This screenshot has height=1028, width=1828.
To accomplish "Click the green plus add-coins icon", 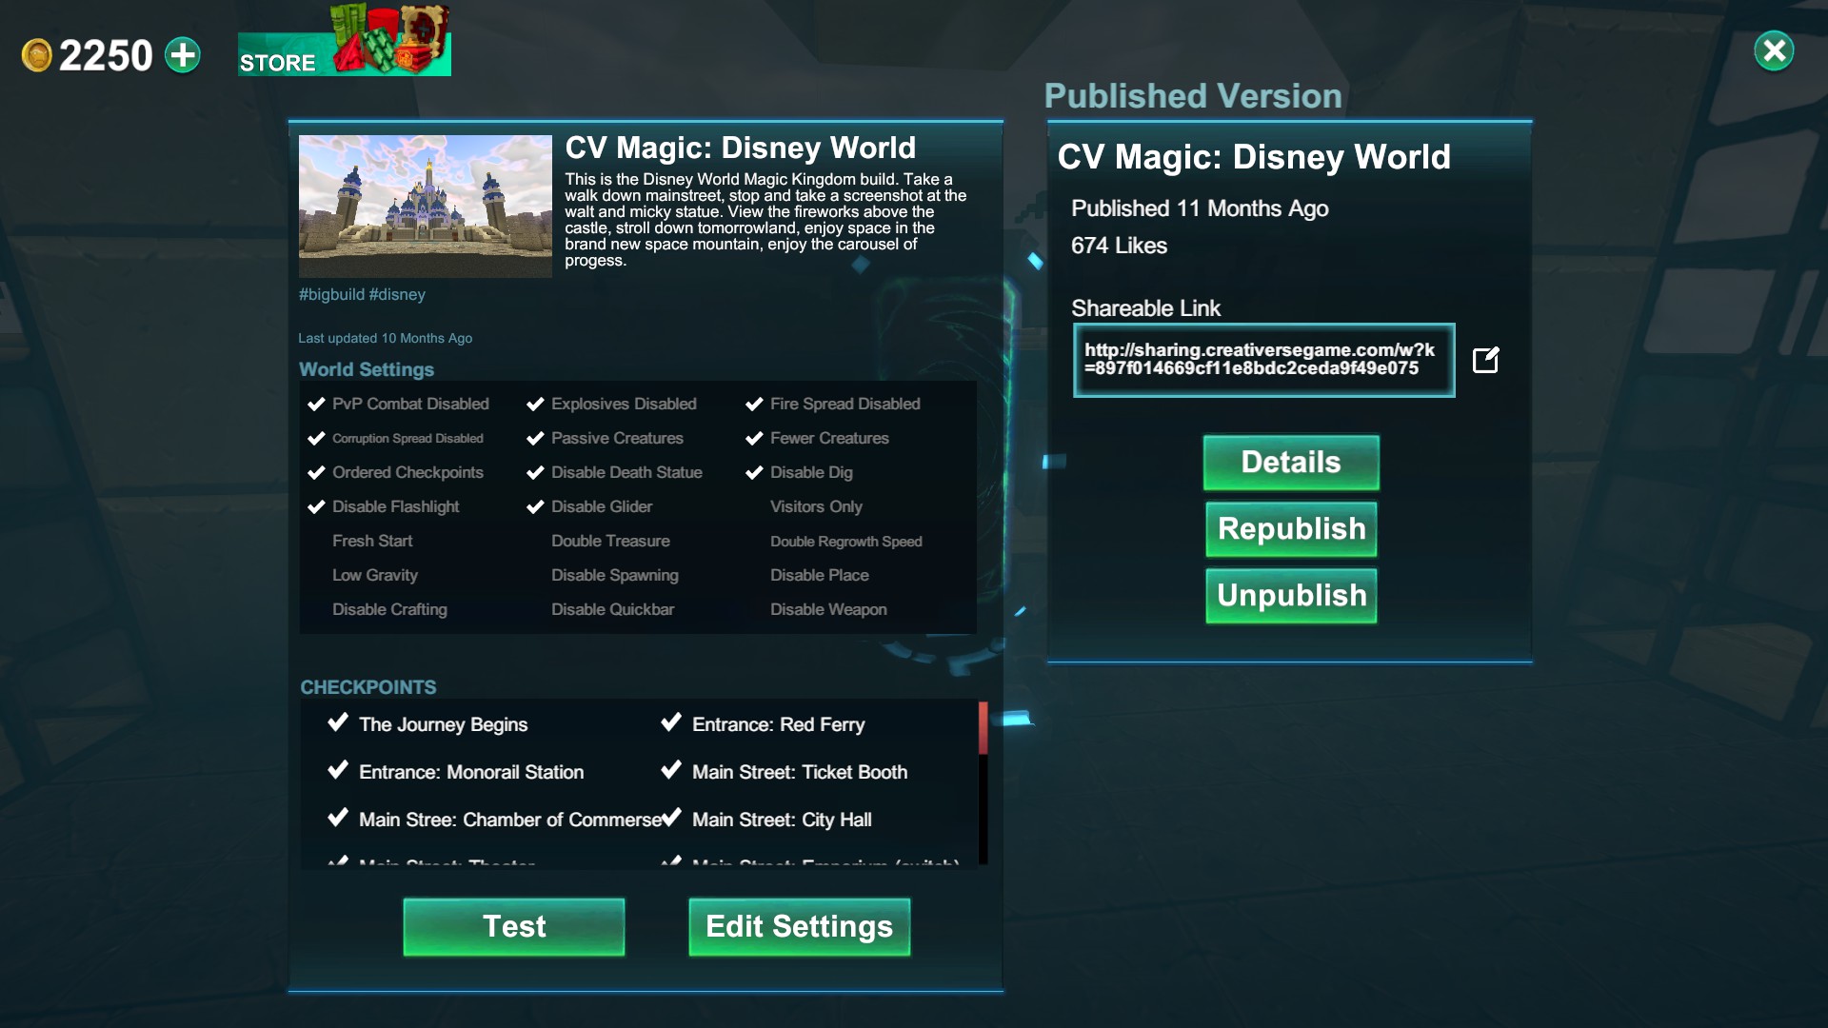I will (x=183, y=55).
